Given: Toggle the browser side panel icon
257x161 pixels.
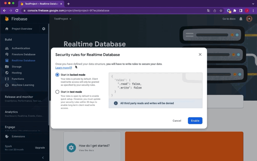Looking at the screenshot, I should pyautogui.click(x=241, y=11).
